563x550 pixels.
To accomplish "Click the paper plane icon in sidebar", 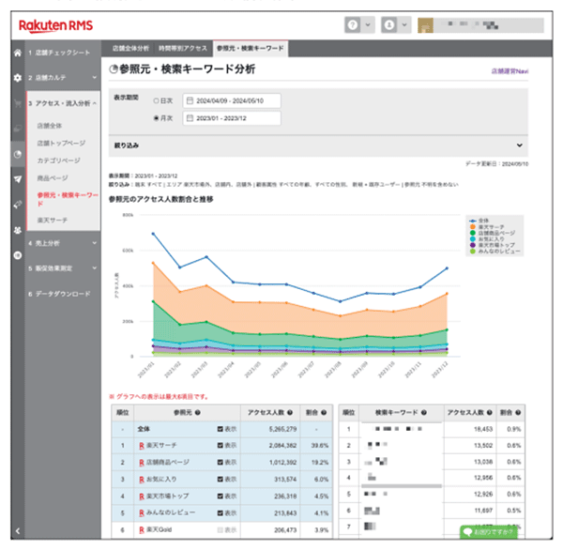I will pos(18,179).
